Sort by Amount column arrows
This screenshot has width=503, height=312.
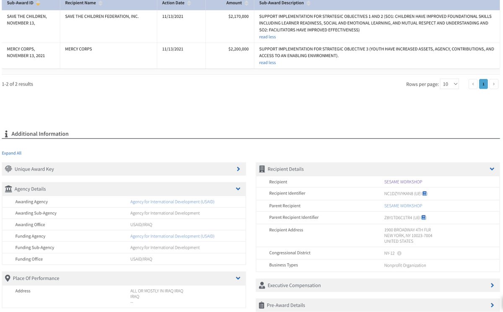click(x=246, y=3)
